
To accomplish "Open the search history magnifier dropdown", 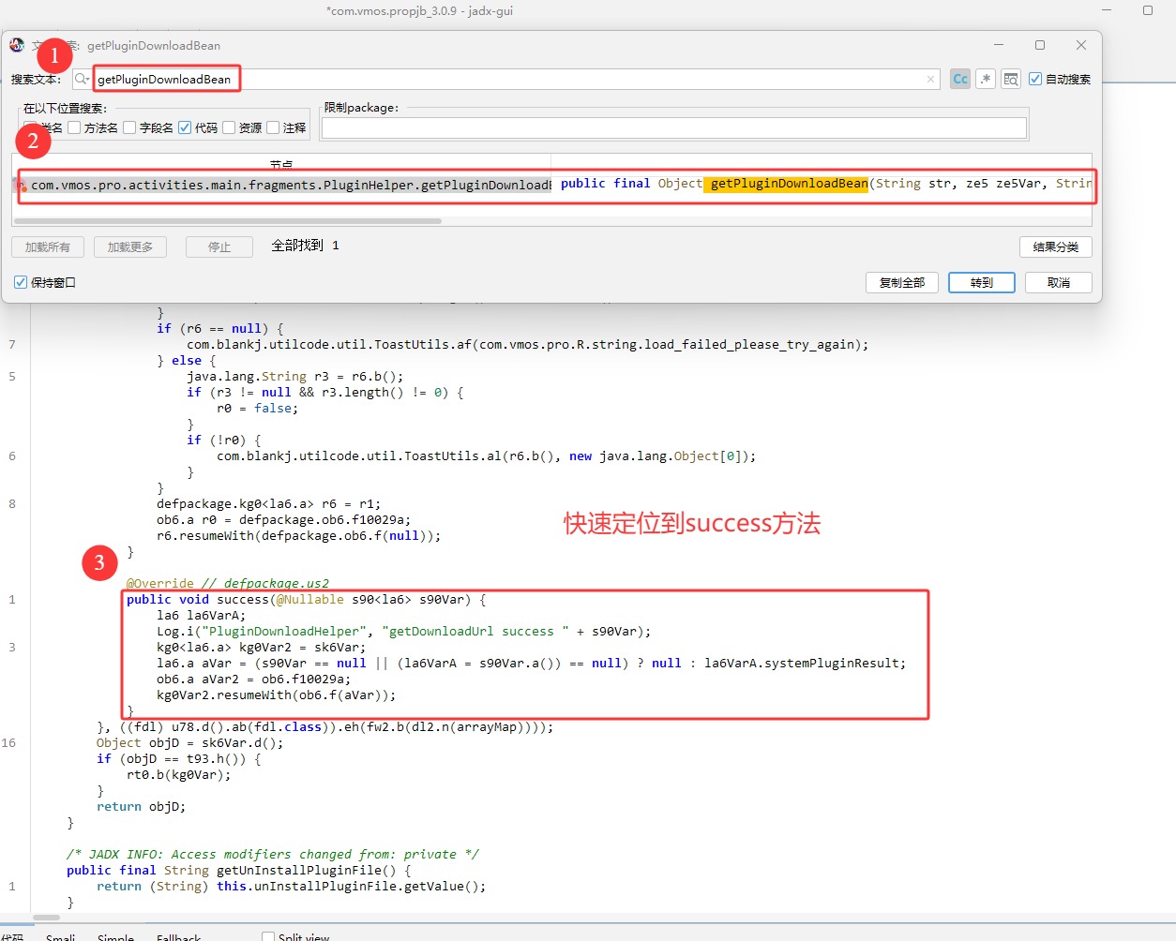I will pos(82,79).
